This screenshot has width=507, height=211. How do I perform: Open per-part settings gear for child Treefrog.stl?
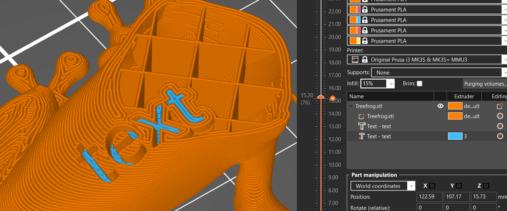(x=500, y=116)
